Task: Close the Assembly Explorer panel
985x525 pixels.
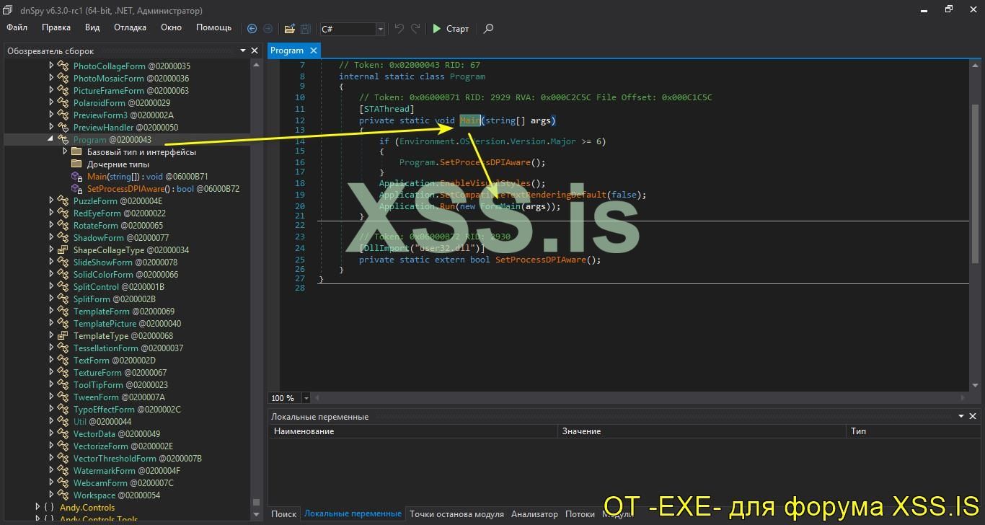Action: pos(254,50)
